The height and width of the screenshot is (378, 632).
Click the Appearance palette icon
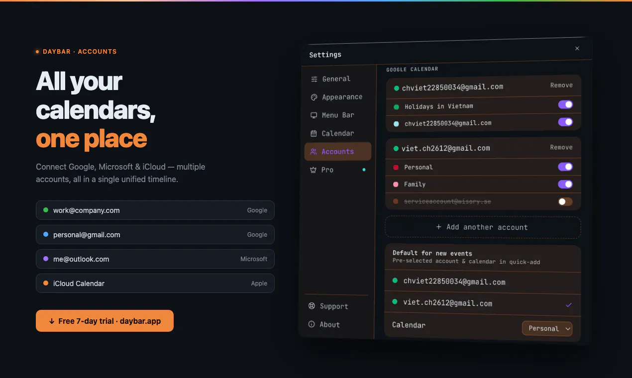coord(314,97)
